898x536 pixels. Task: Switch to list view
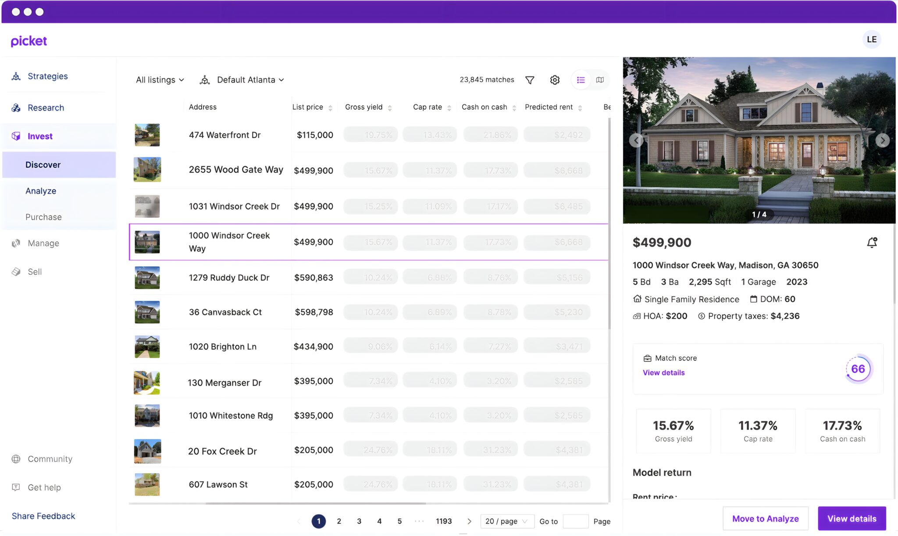[x=581, y=80]
